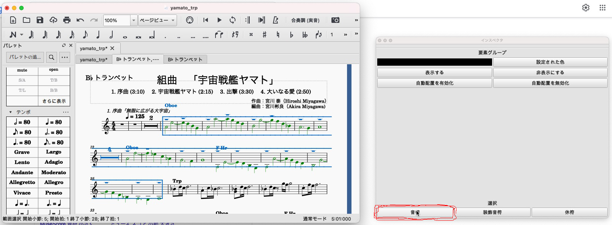Click the tie notes icon
This screenshot has width=612, height=225.
coord(219,35)
